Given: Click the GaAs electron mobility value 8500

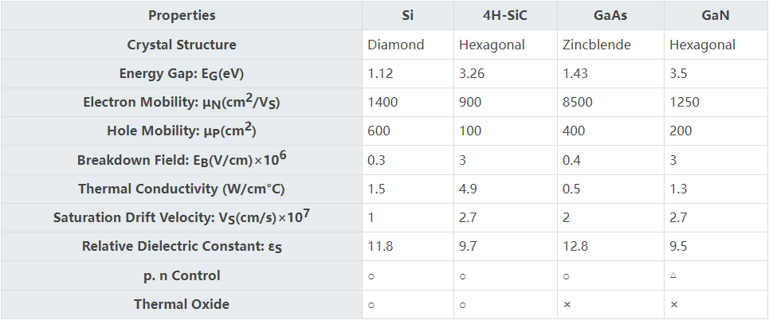Looking at the screenshot, I should pyautogui.click(x=579, y=103).
